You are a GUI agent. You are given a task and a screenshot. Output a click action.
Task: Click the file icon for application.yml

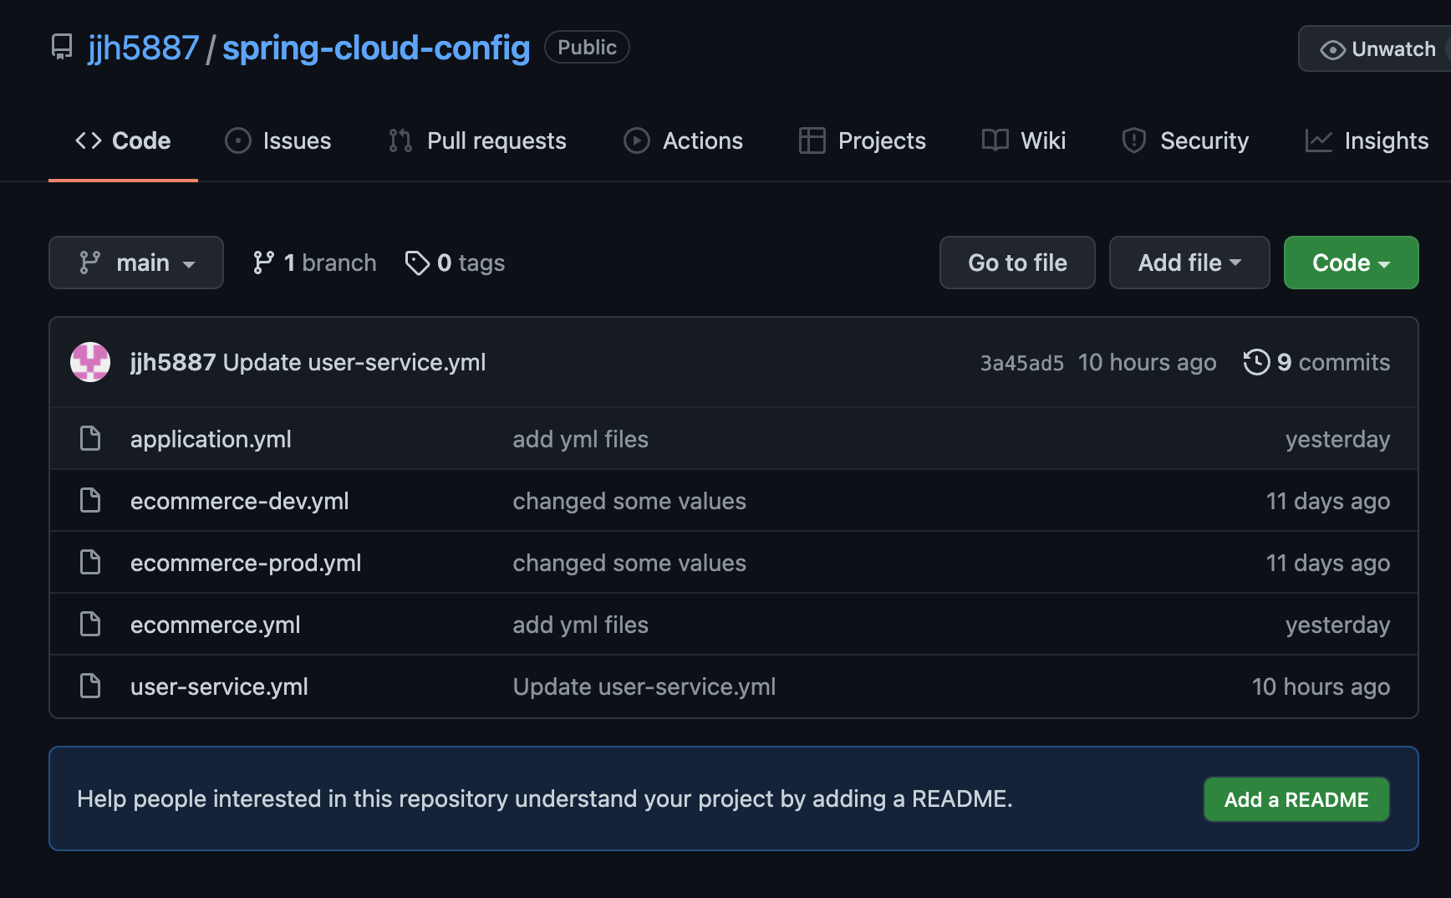pos(90,438)
